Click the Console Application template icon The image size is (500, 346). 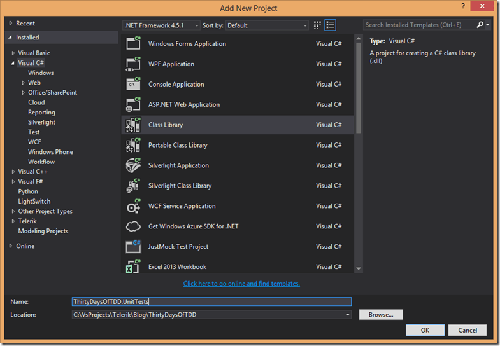pyautogui.click(x=133, y=84)
